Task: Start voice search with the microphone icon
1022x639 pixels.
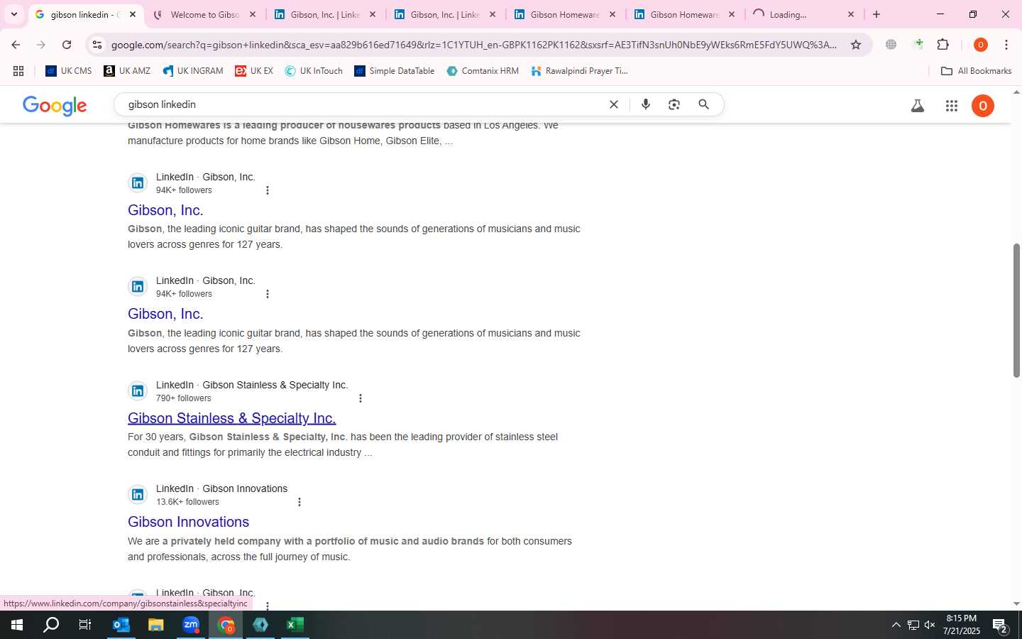Action: [646, 104]
